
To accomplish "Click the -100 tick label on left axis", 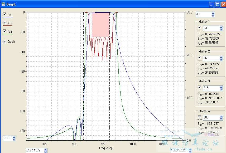I will pyautogui.click(x=22, y=111).
